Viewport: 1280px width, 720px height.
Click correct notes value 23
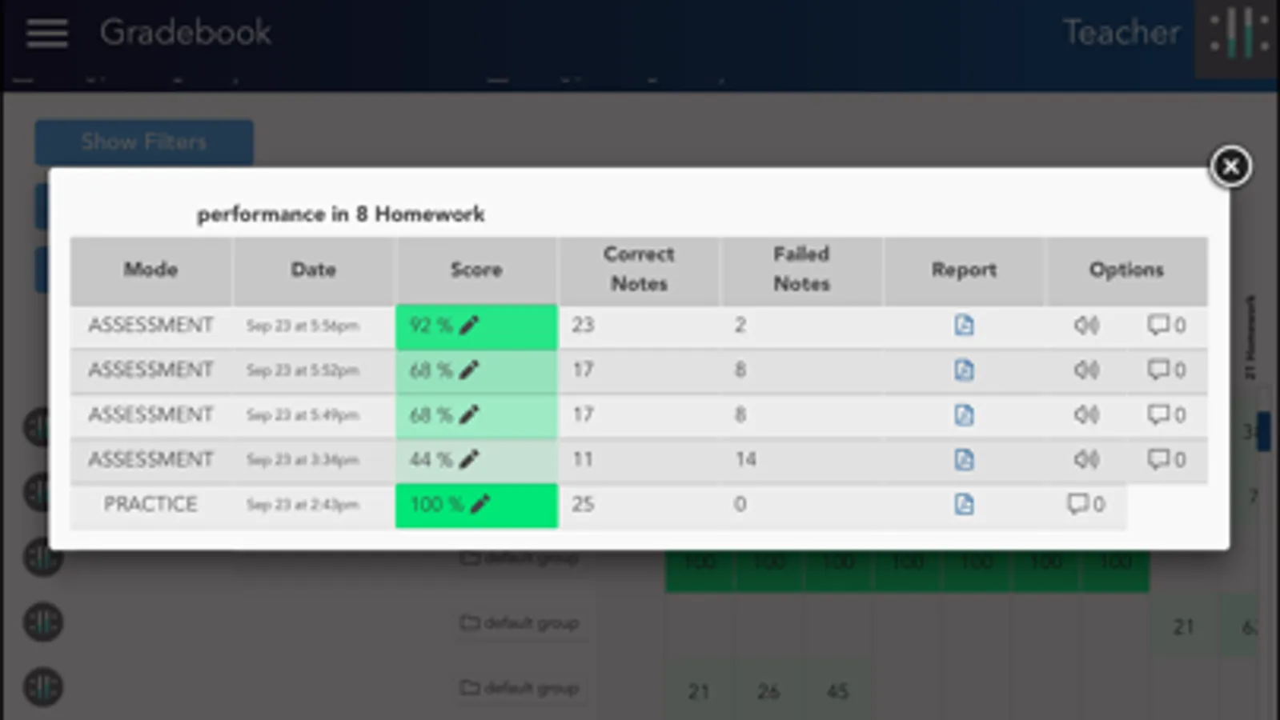click(x=583, y=325)
